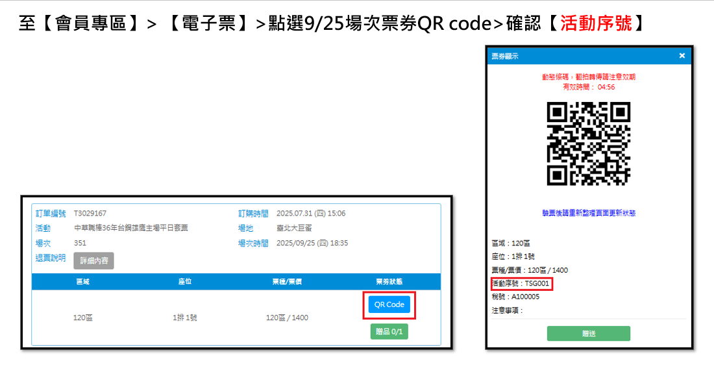This screenshot has height=385, width=714.
Task: Open the gray 詳細內容 refund details button
Action: click(94, 260)
